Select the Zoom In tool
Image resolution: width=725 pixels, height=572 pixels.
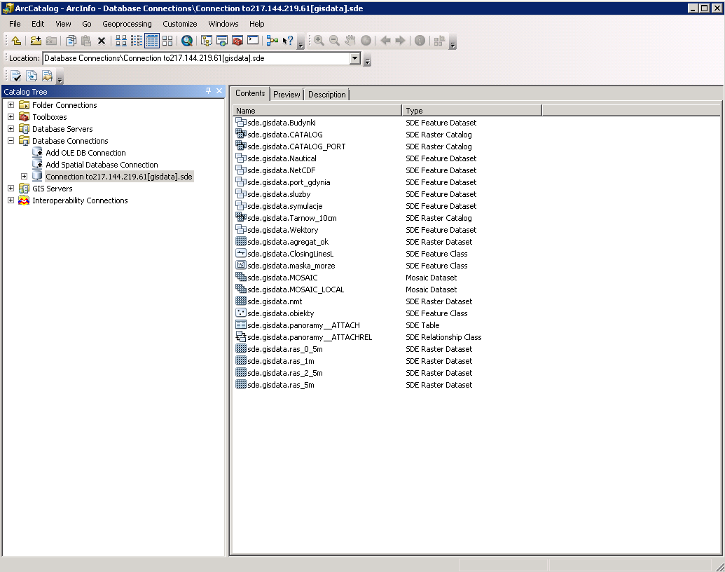tap(319, 41)
